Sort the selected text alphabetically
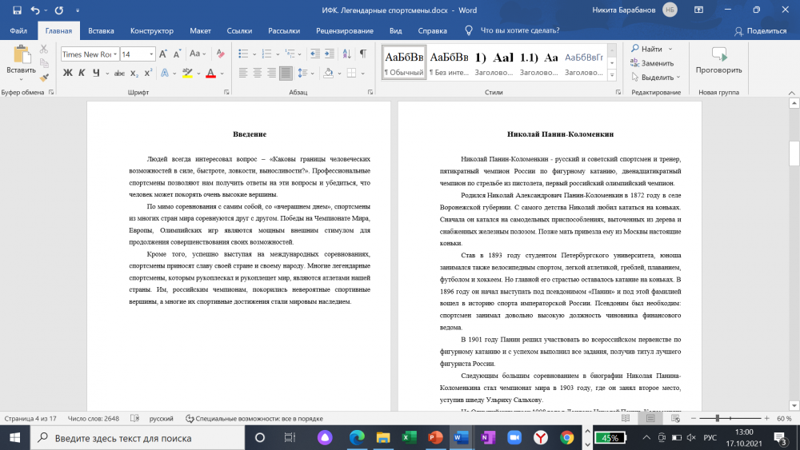The height and width of the screenshot is (450, 800). (347, 54)
